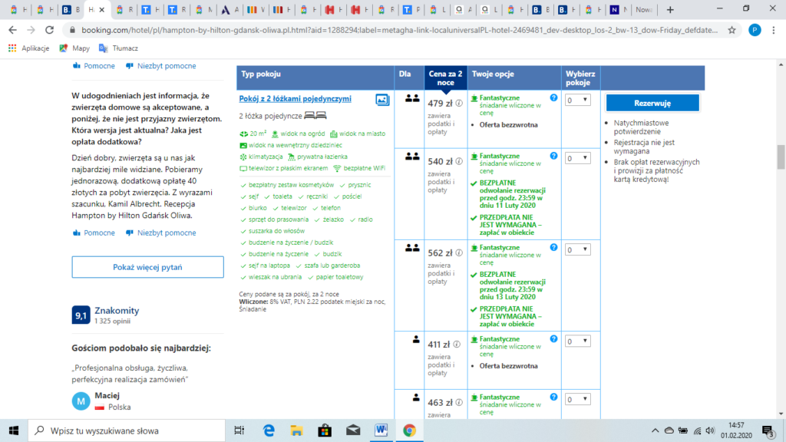Click the 9,1 review score badge
This screenshot has width=786, height=442.
(81, 315)
